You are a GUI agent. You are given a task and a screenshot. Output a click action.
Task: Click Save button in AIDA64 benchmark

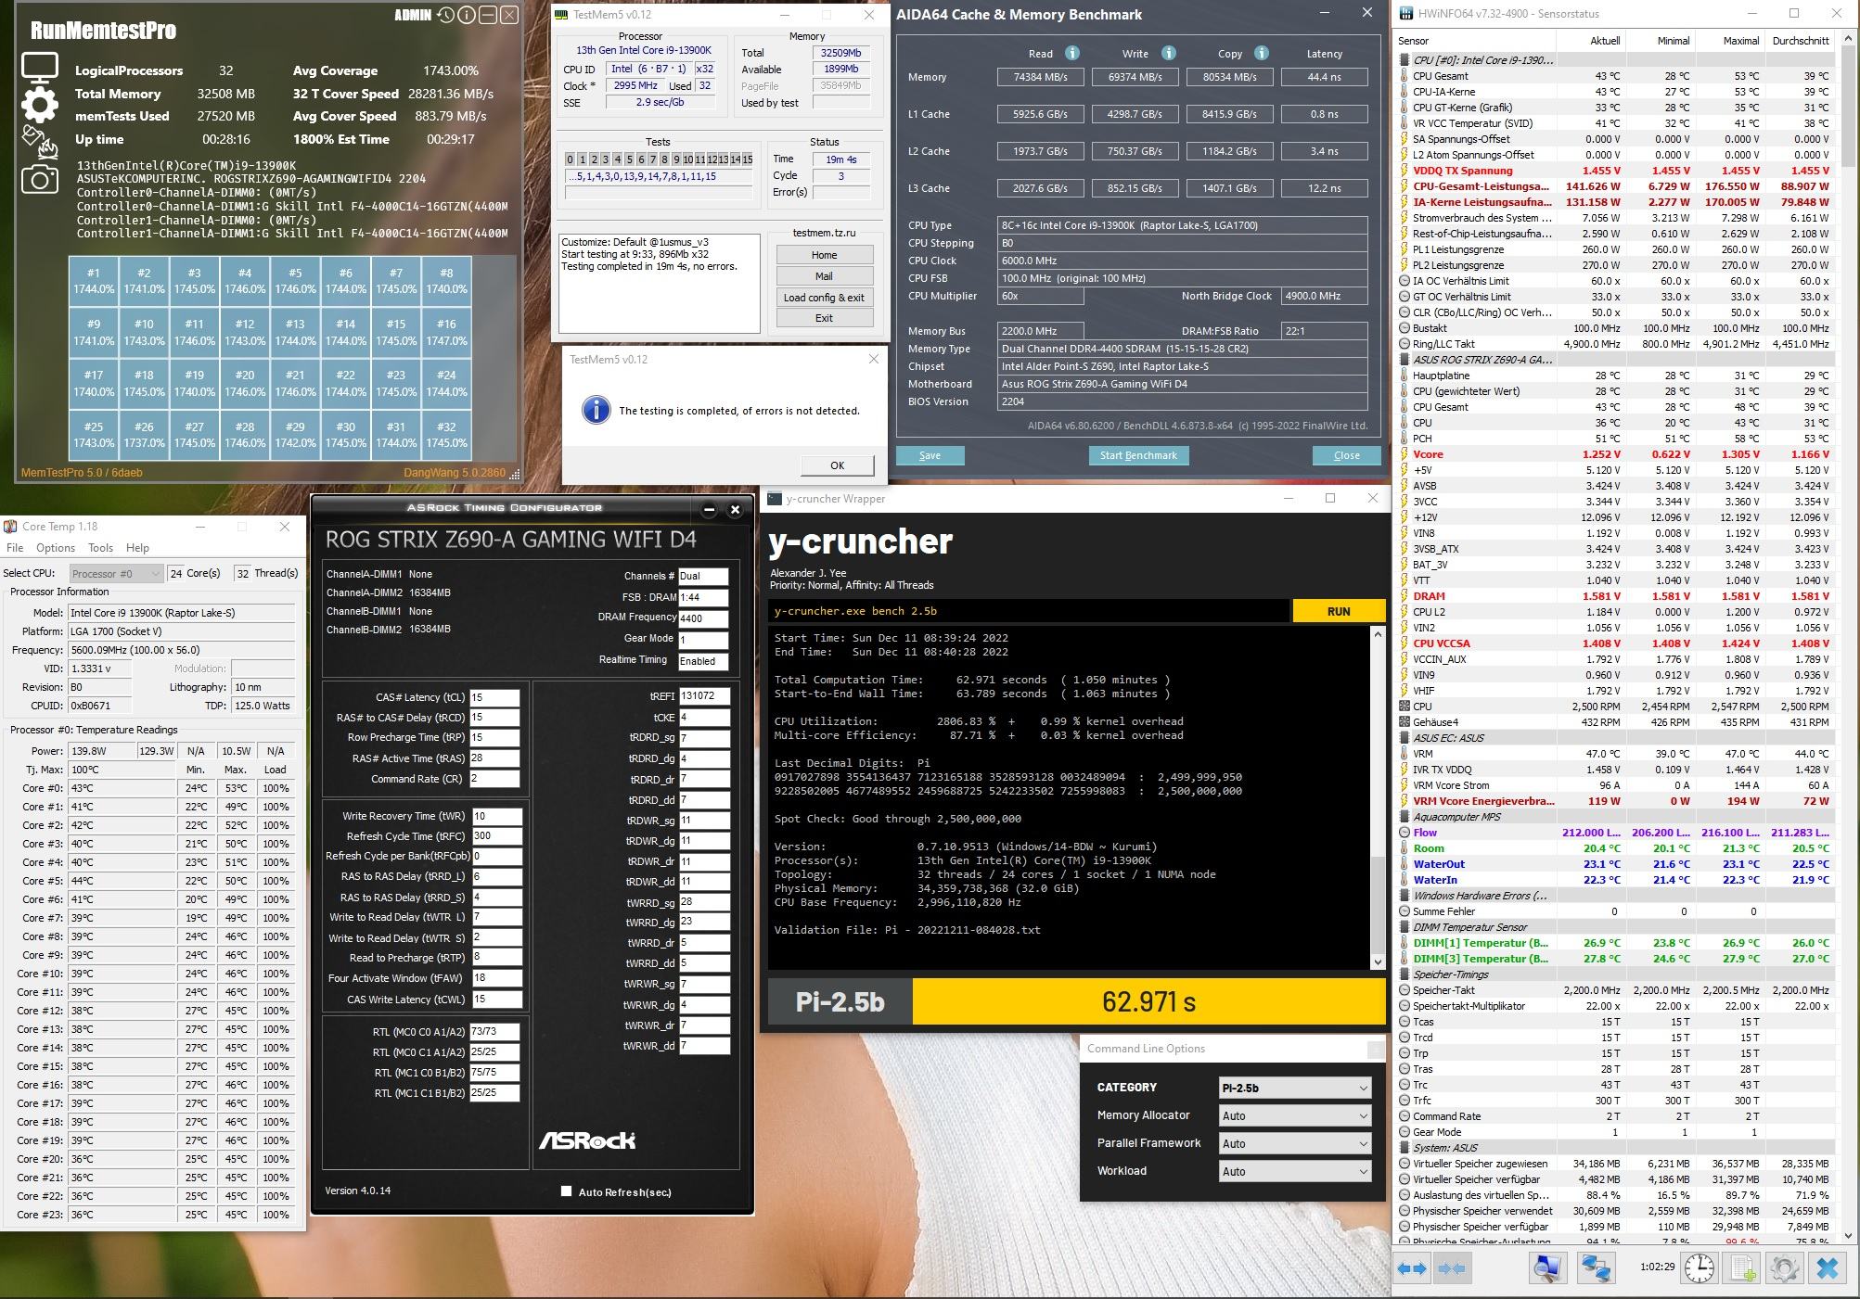pyautogui.click(x=930, y=455)
